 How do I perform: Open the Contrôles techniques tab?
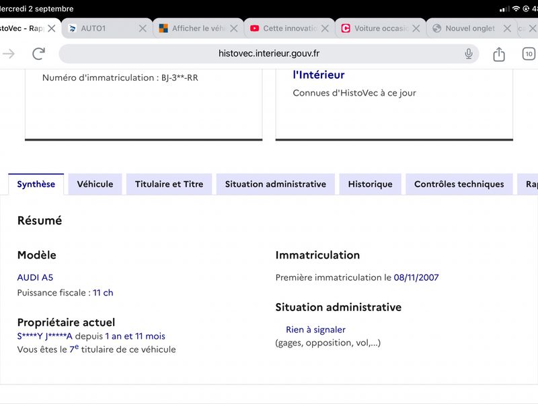click(459, 184)
